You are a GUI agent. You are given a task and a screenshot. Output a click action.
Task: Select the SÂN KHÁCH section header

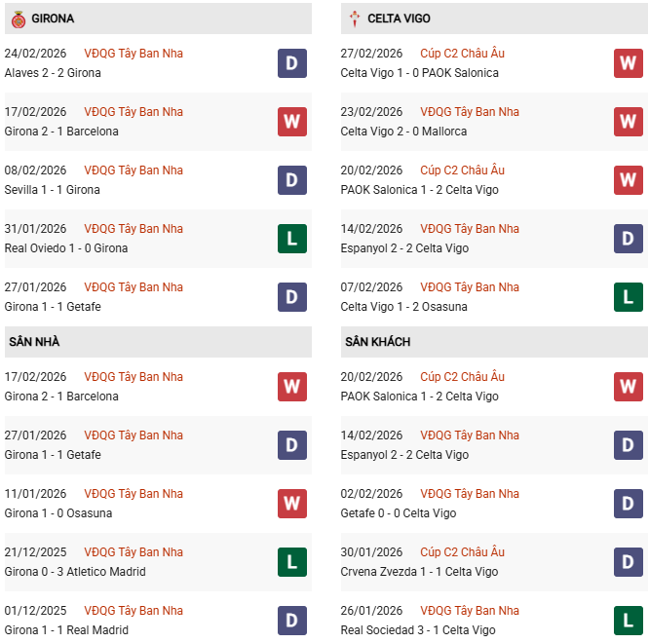(x=377, y=342)
